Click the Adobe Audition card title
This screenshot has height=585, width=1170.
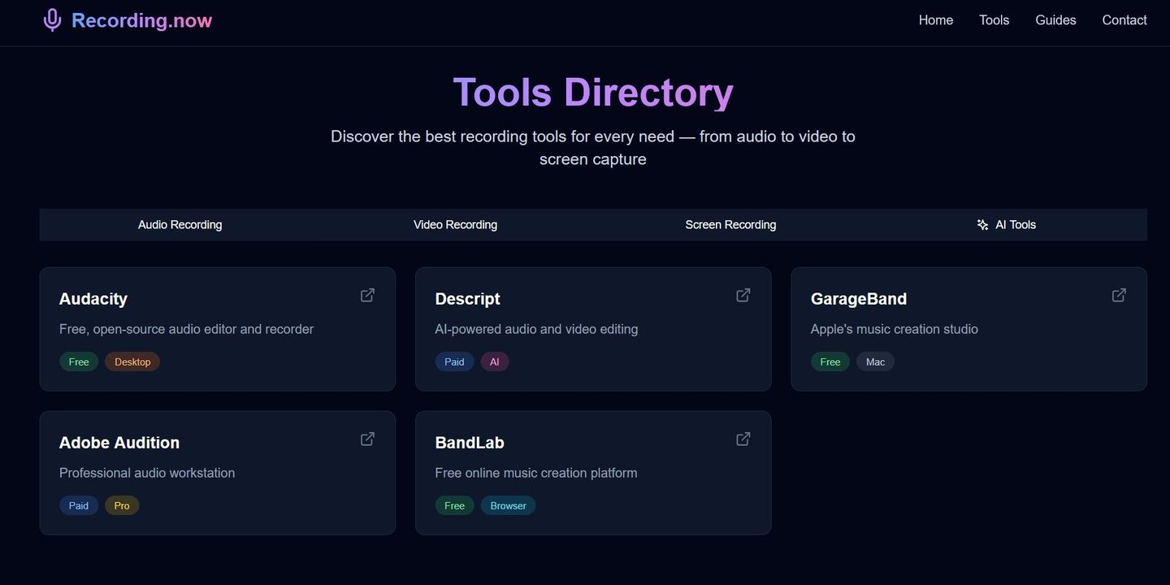(x=119, y=443)
